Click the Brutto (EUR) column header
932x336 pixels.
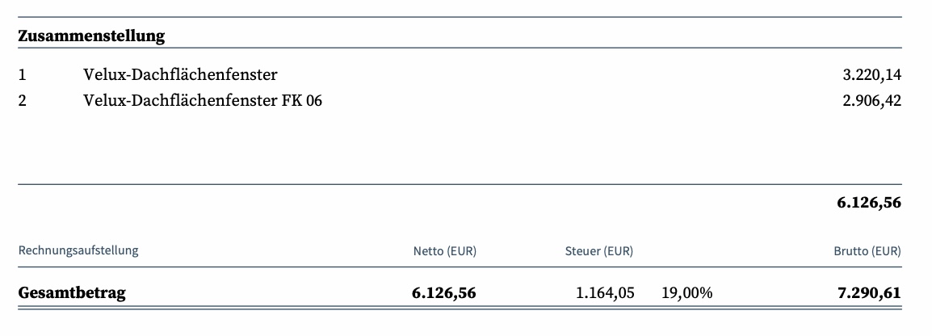(868, 251)
